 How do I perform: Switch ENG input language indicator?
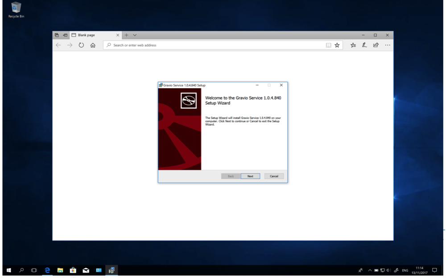click(x=405, y=270)
